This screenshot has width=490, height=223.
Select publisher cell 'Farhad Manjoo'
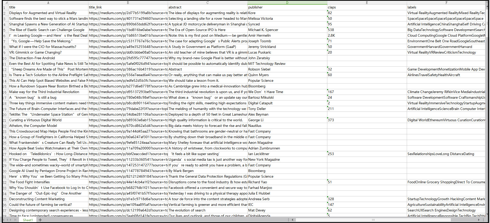click(x=287, y=188)
